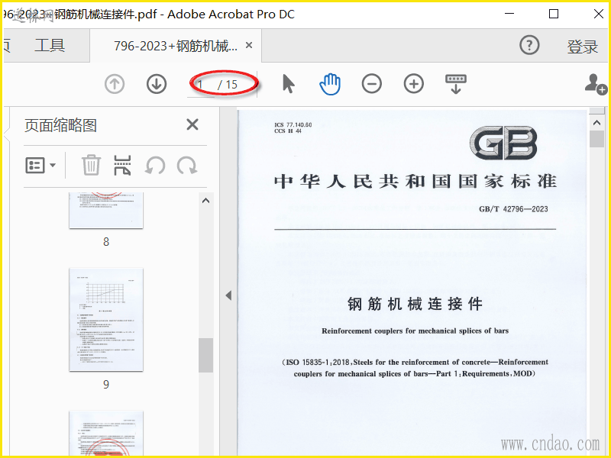611x458 pixels.
Task: Click the thumbnail panel scrollbar handle
Action: click(x=205, y=355)
